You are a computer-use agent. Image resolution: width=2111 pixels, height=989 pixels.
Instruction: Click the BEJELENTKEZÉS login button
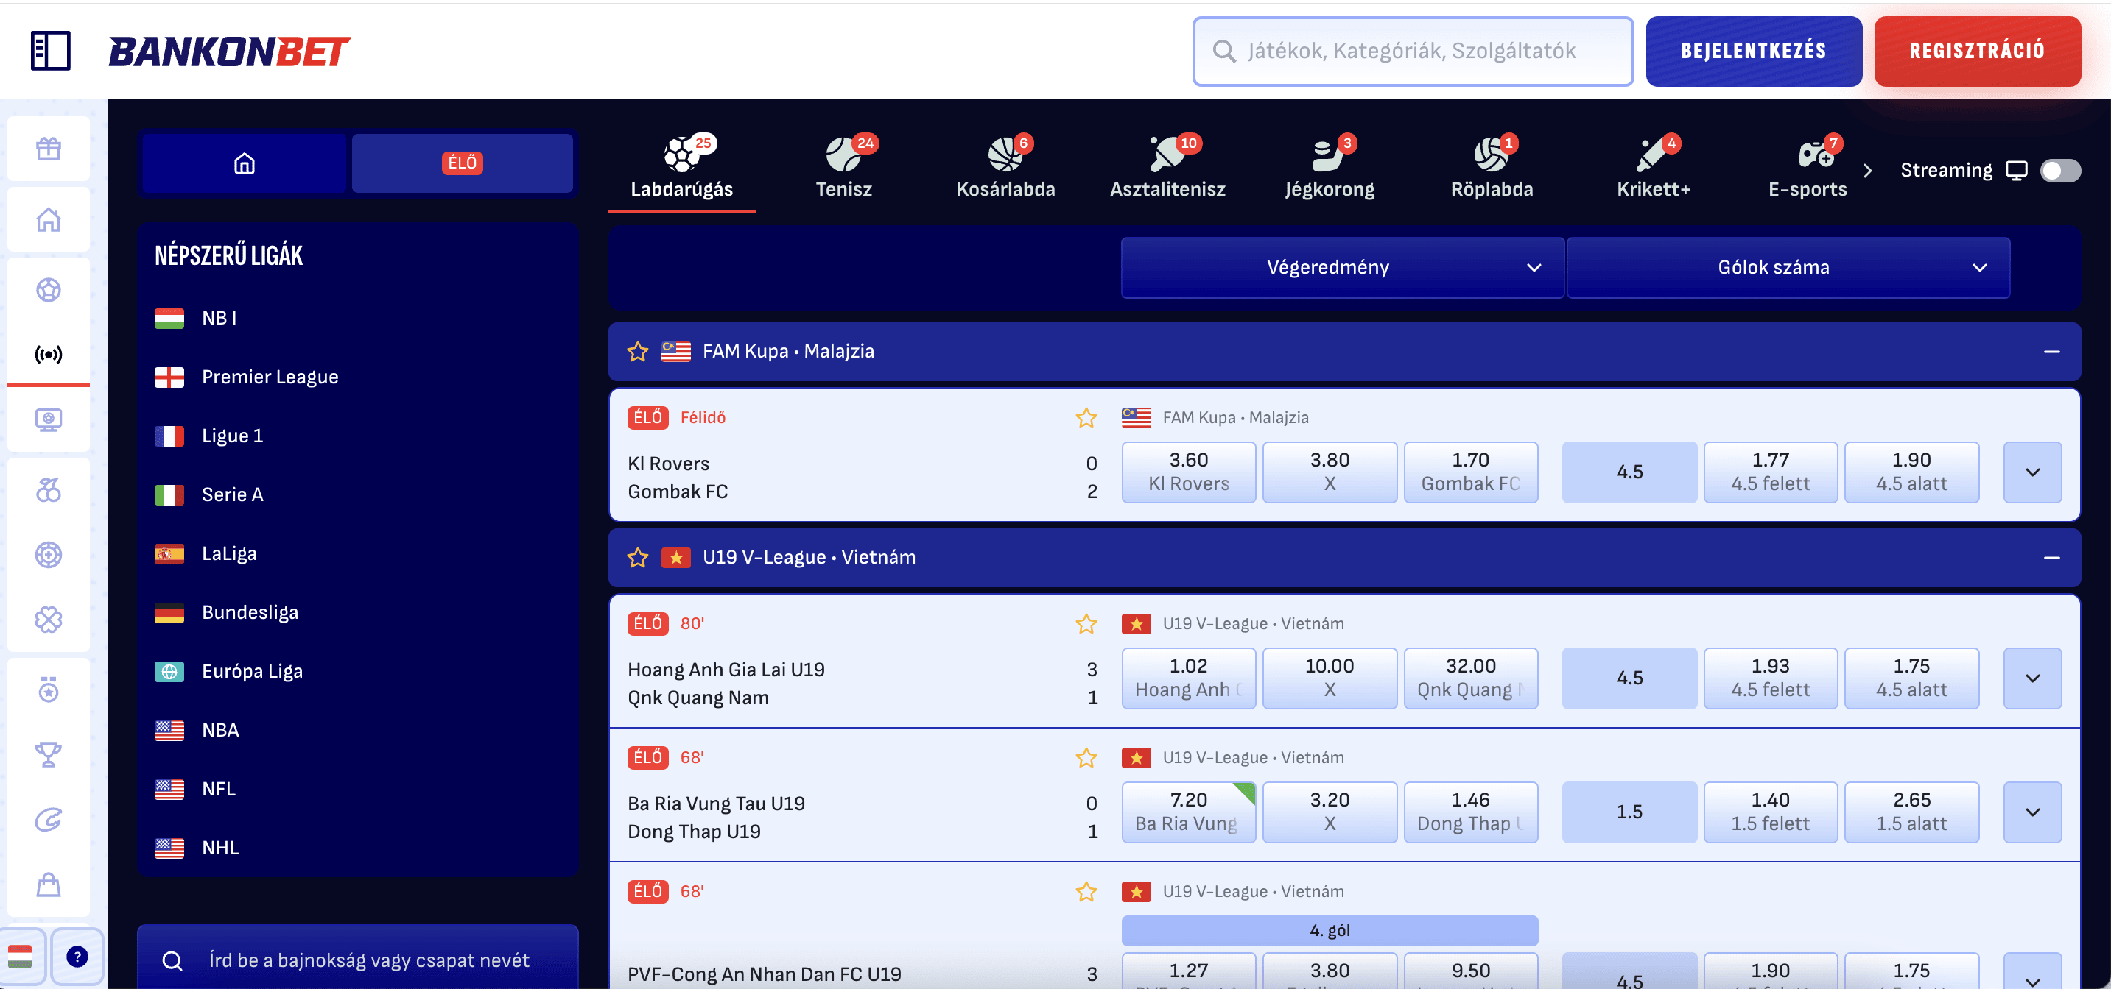click(1753, 51)
